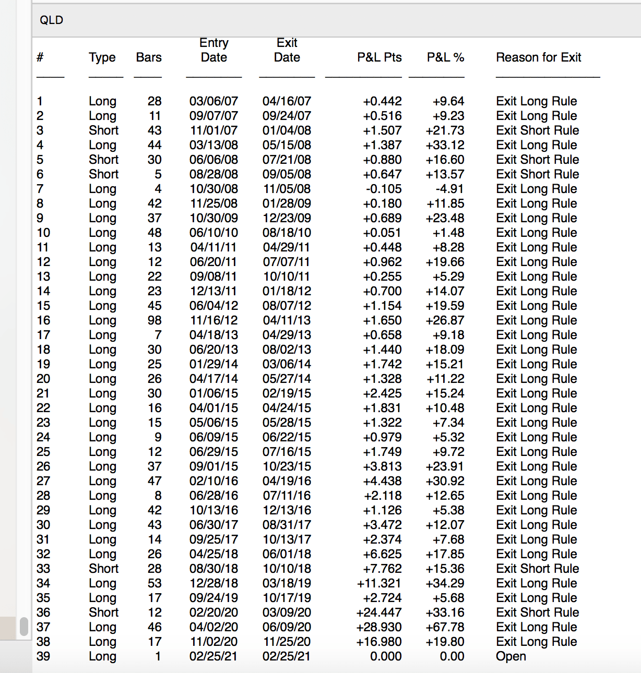Screen dimensions: 641x673
Task: Click losing trade value -0.105
Action: point(384,189)
